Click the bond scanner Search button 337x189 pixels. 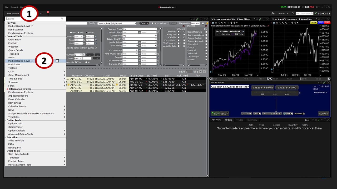click(x=144, y=23)
